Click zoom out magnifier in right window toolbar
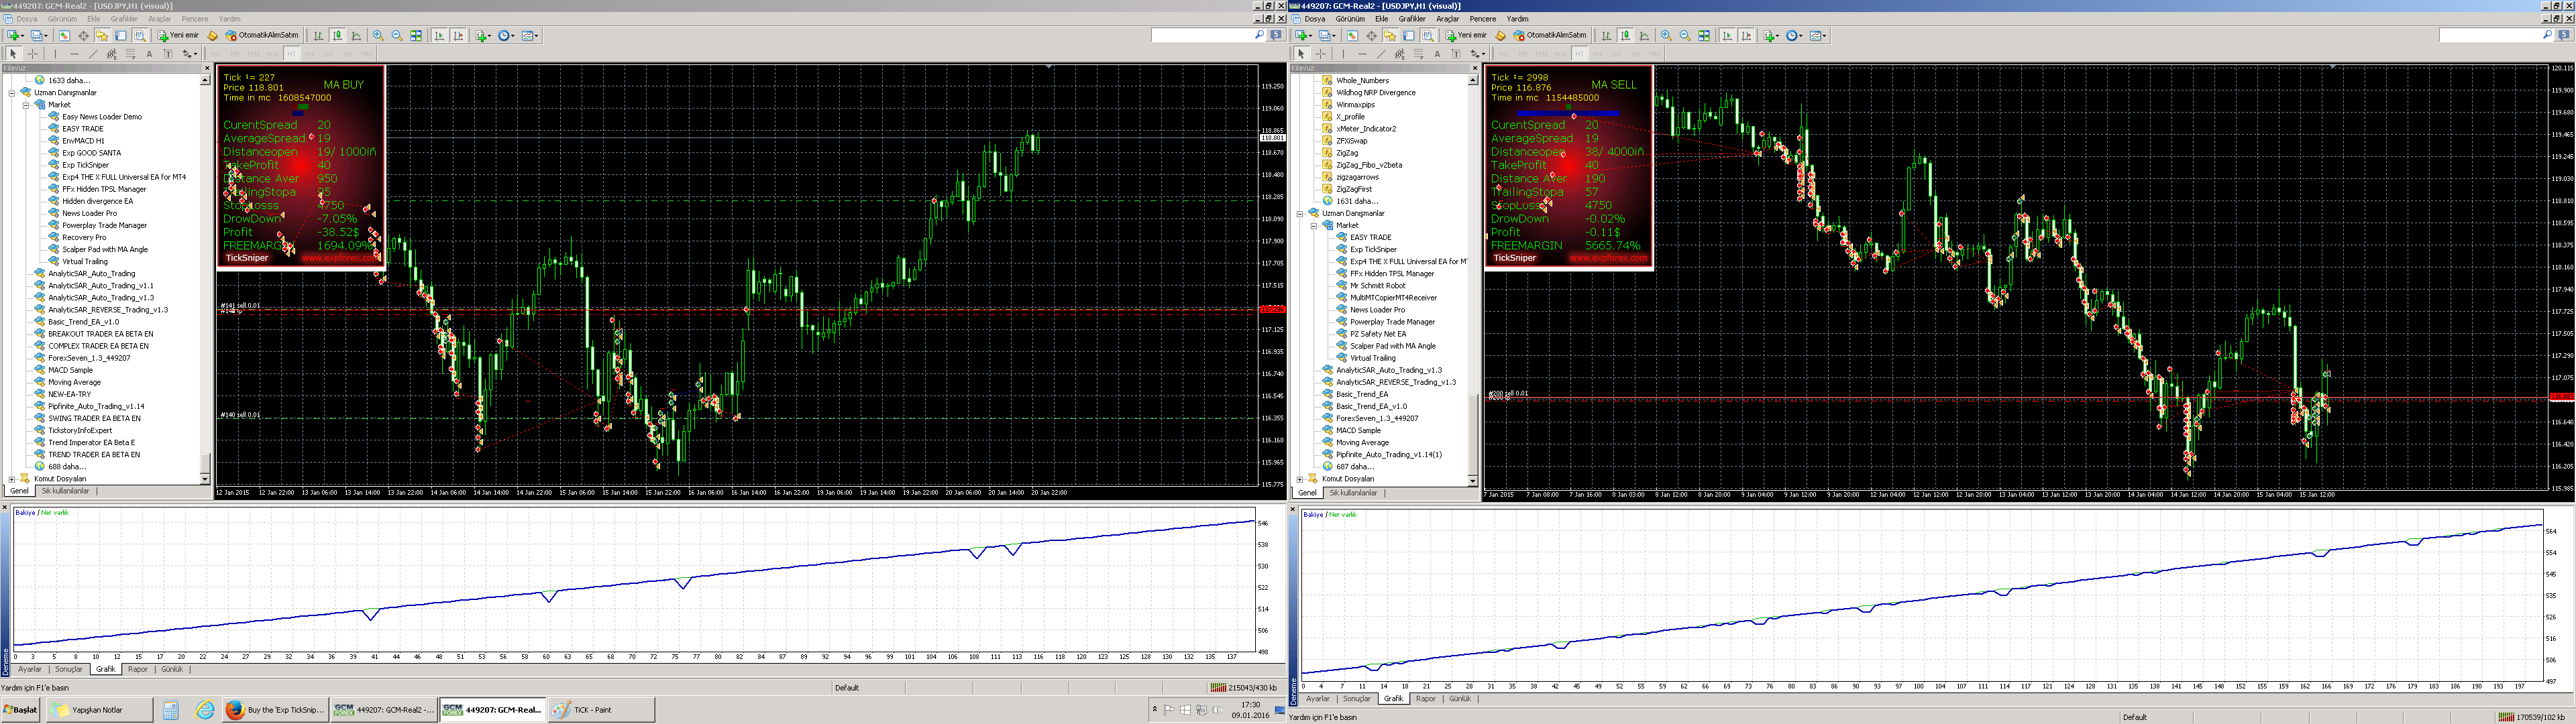The width and height of the screenshot is (2576, 724). click(1685, 36)
